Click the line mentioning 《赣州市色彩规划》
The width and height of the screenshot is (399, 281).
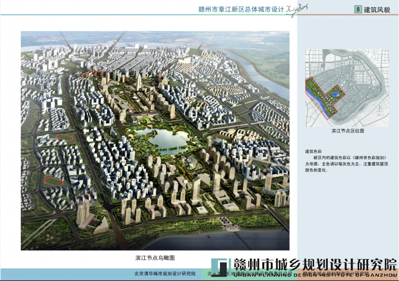click(x=350, y=158)
